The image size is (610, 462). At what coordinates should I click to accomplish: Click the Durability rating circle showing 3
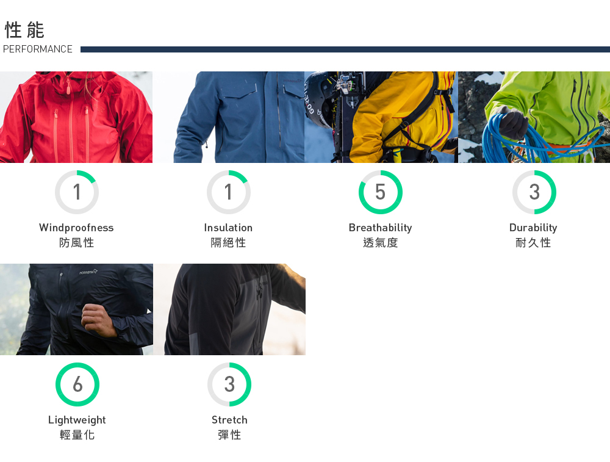pyautogui.click(x=534, y=192)
